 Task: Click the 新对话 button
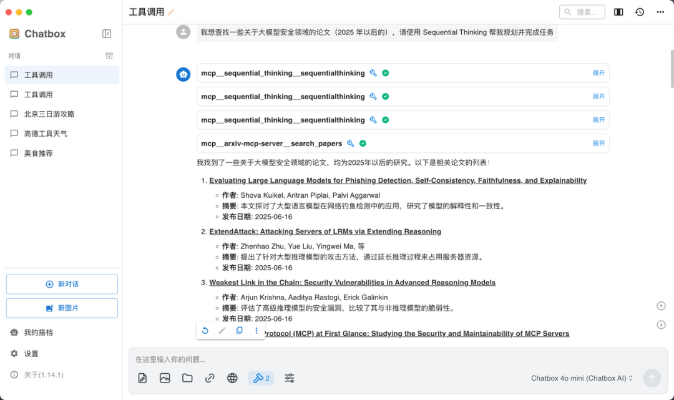(x=61, y=284)
